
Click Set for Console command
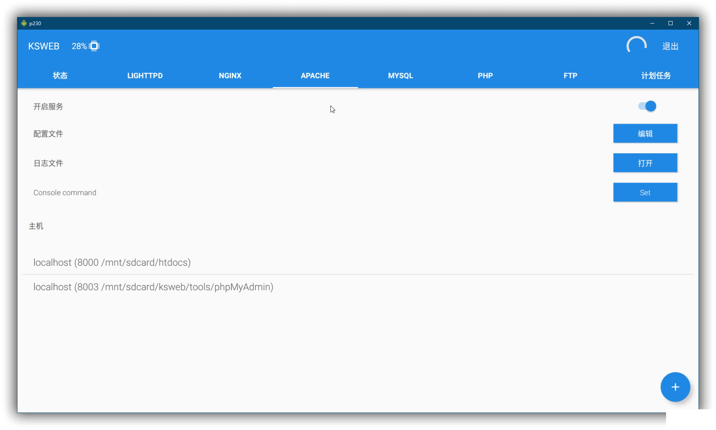pyautogui.click(x=645, y=192)
